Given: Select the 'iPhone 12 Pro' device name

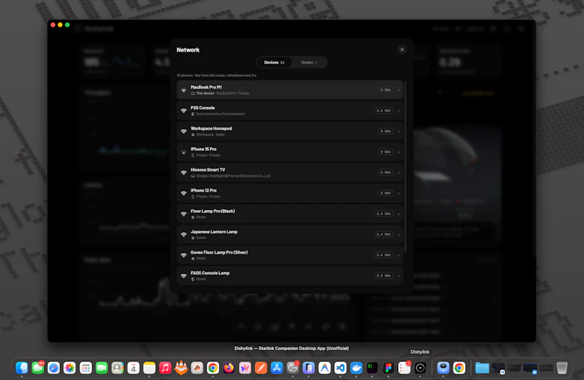Looking at the screenshot, I should 204,191.
